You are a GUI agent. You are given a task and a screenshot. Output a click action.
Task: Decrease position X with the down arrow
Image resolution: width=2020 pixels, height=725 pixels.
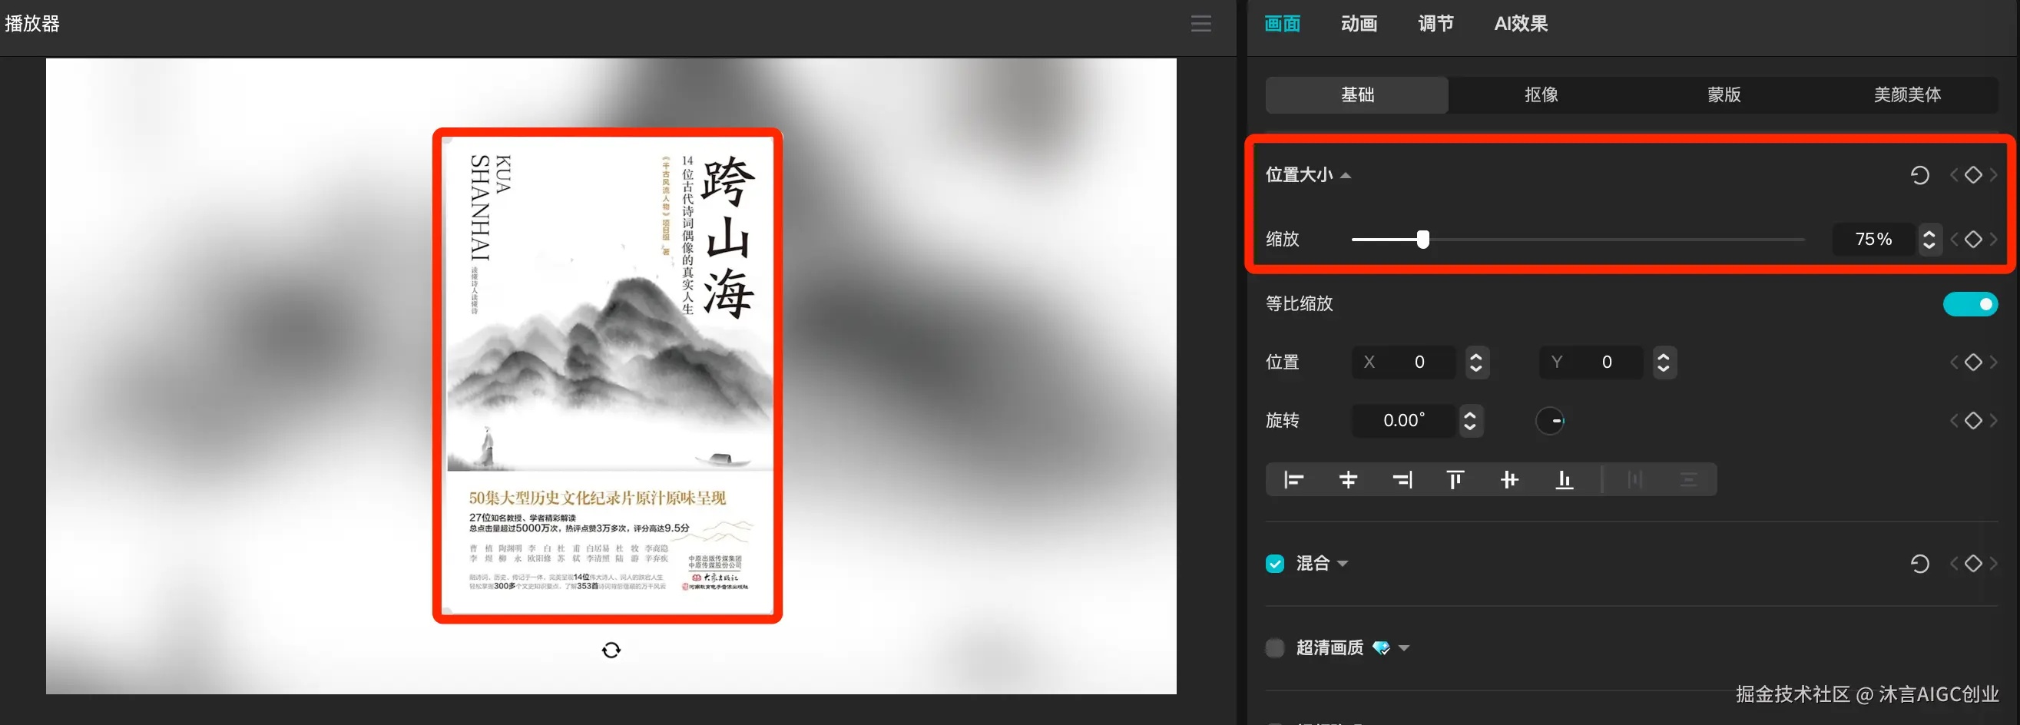pos(1475,369)
